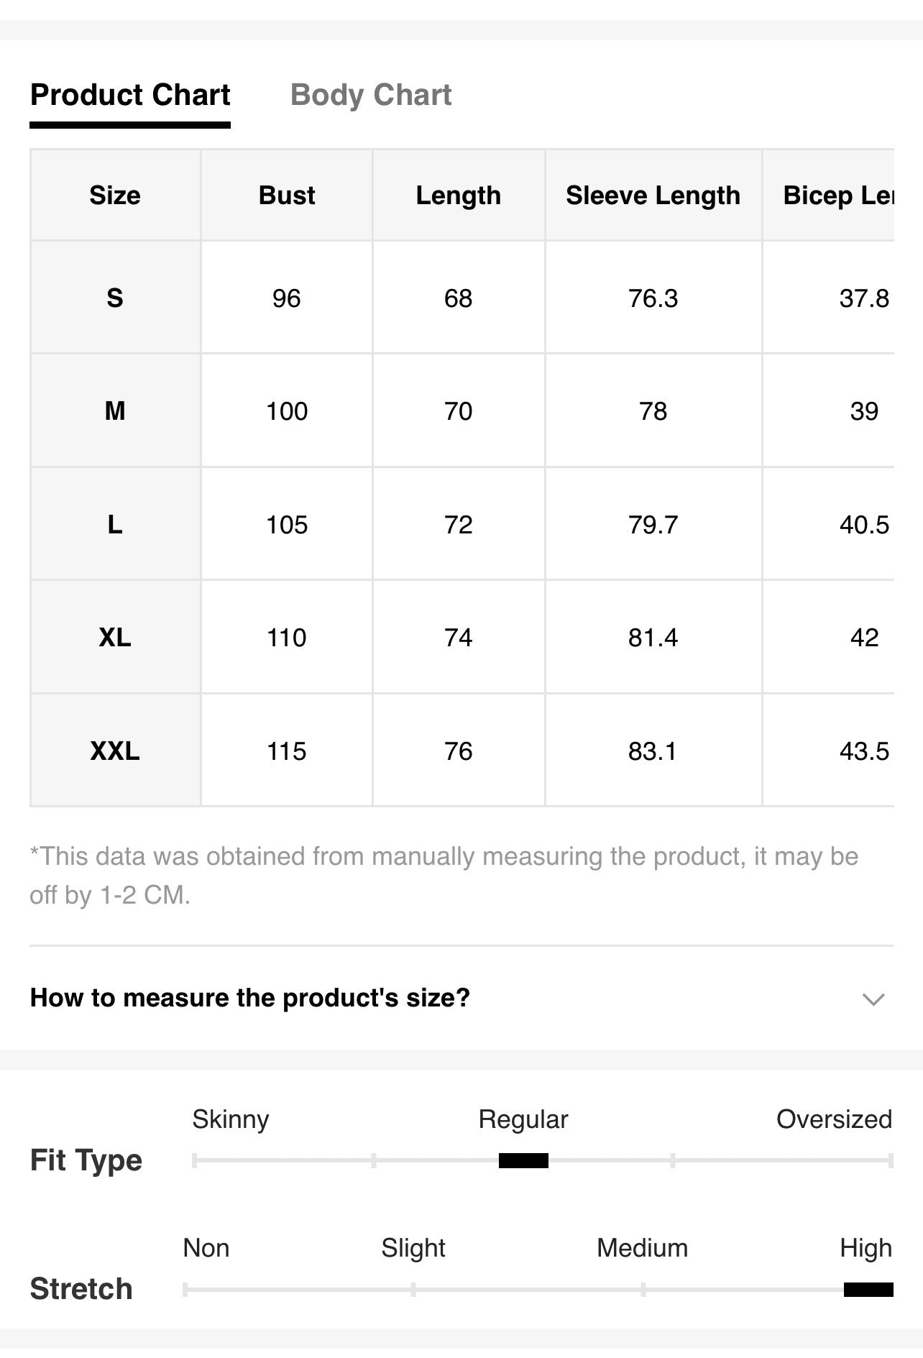The height and width of the screenshot is (1358, 923).
Task: Click the Medium label on Stretch scale
Action: pyautogui.click(x=642, y=1248)
